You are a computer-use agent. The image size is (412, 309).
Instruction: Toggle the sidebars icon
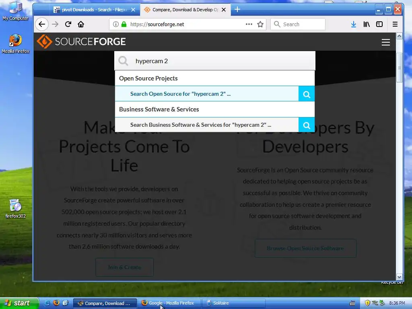[379, 25]
